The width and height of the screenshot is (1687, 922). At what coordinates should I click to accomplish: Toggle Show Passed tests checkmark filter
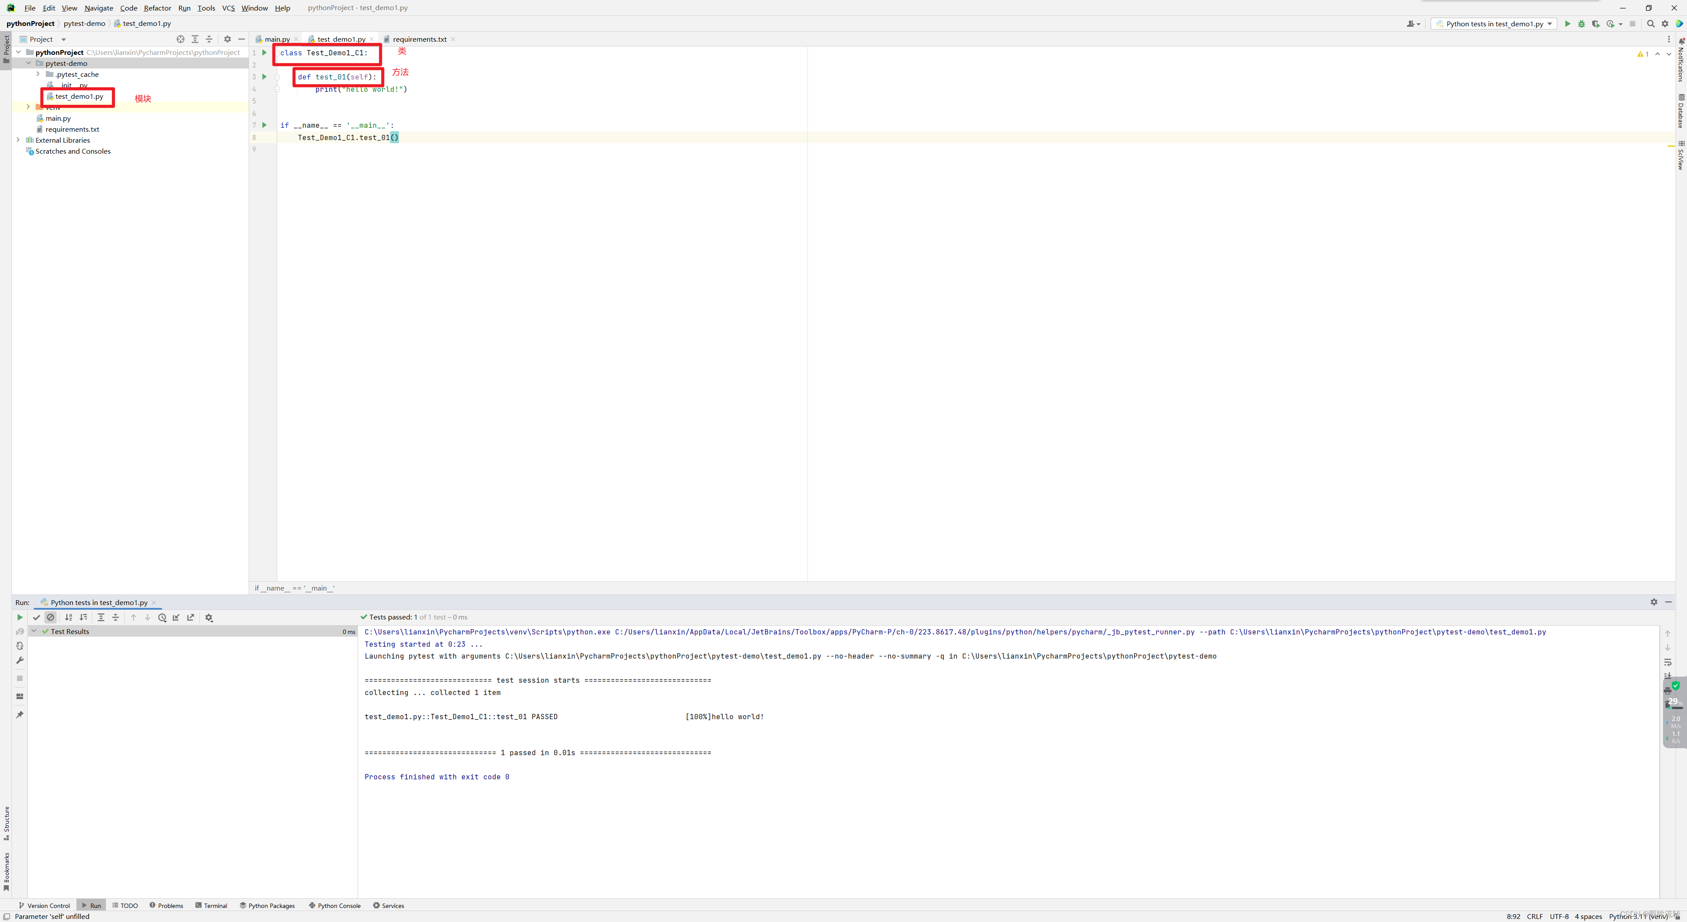click(x=36, y=617)
